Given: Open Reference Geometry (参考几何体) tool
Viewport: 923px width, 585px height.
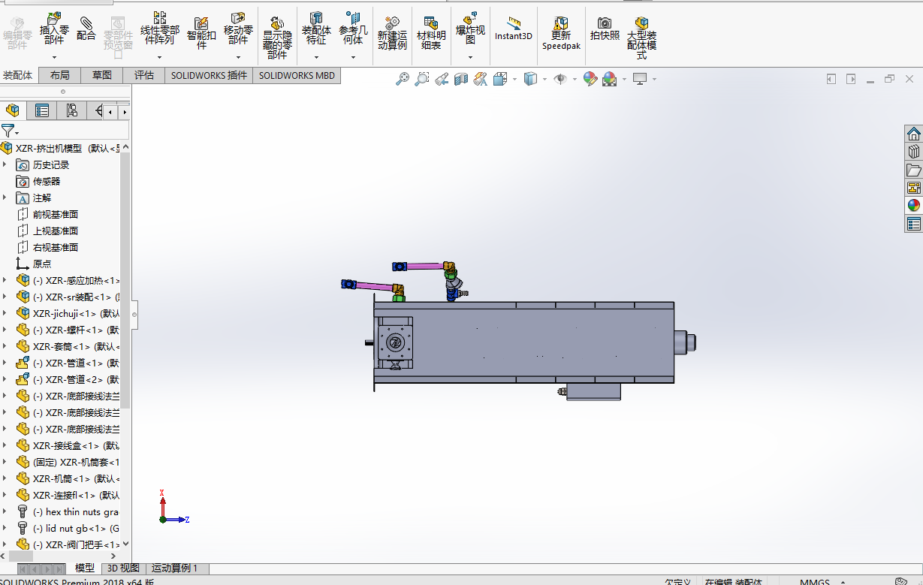Looking at the screenshot, I should point(353,28).
